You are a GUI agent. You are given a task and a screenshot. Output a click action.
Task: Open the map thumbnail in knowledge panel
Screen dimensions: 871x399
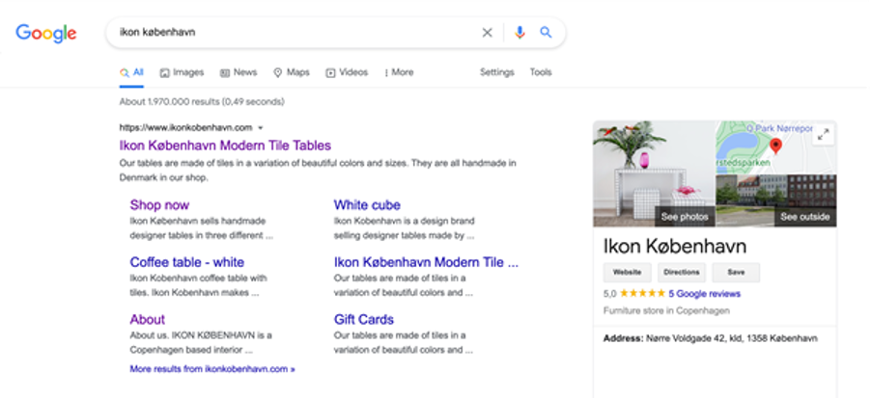[776, 146]
